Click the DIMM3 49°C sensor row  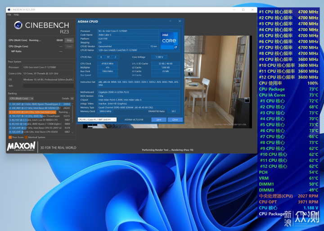point(288,190)
